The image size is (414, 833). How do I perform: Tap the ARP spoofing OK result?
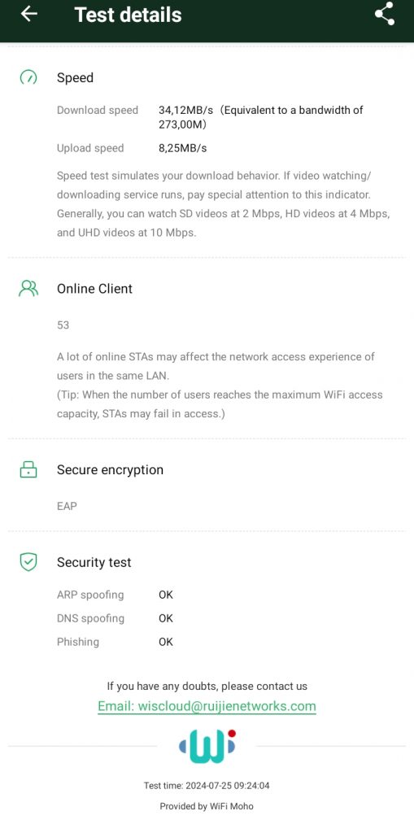(x=166, y=595)
